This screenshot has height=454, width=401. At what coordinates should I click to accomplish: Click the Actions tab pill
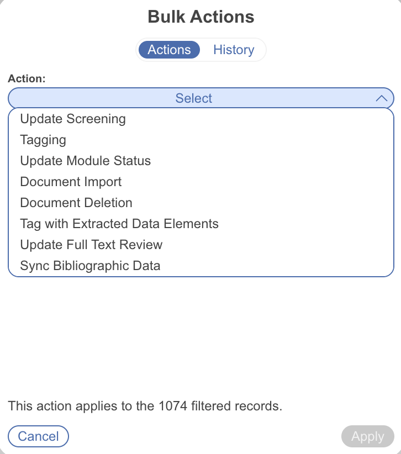click(169, 50)
